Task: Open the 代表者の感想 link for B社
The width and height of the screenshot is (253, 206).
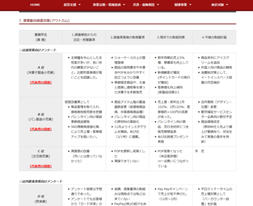Action: 41,129
